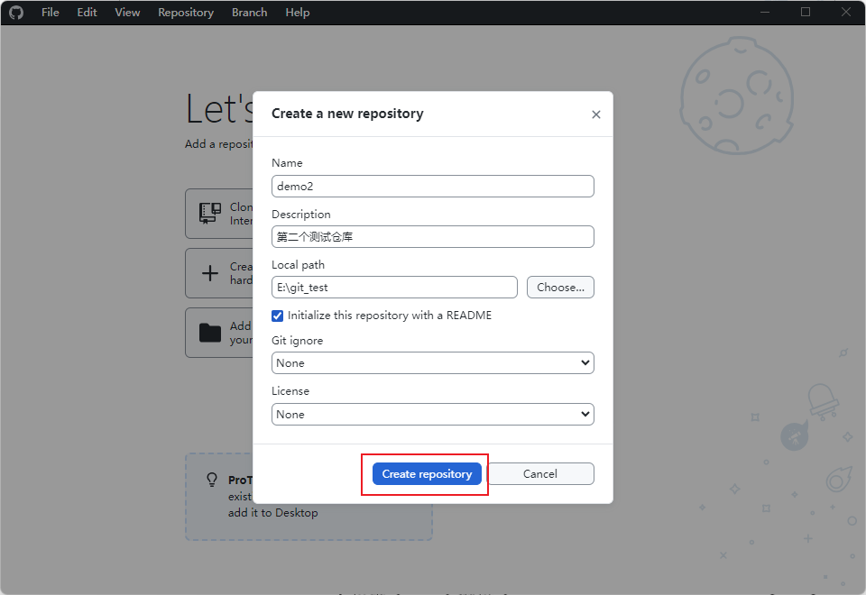Click the clone repository icon behind dialog

(210, 214)
